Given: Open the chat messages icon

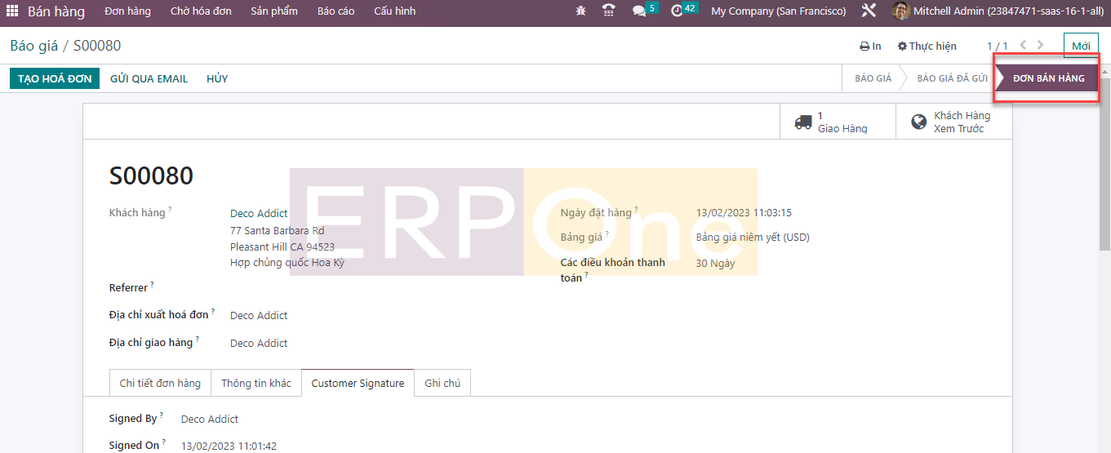Looking at the screenshot, I should point(639,11).
